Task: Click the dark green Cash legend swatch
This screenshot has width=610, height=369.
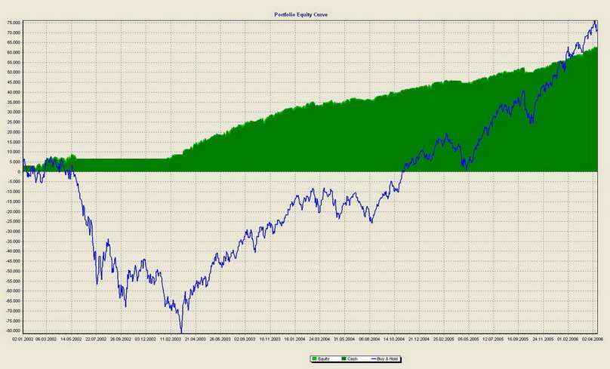Action: pyautogui.click(x=344, y=359)
